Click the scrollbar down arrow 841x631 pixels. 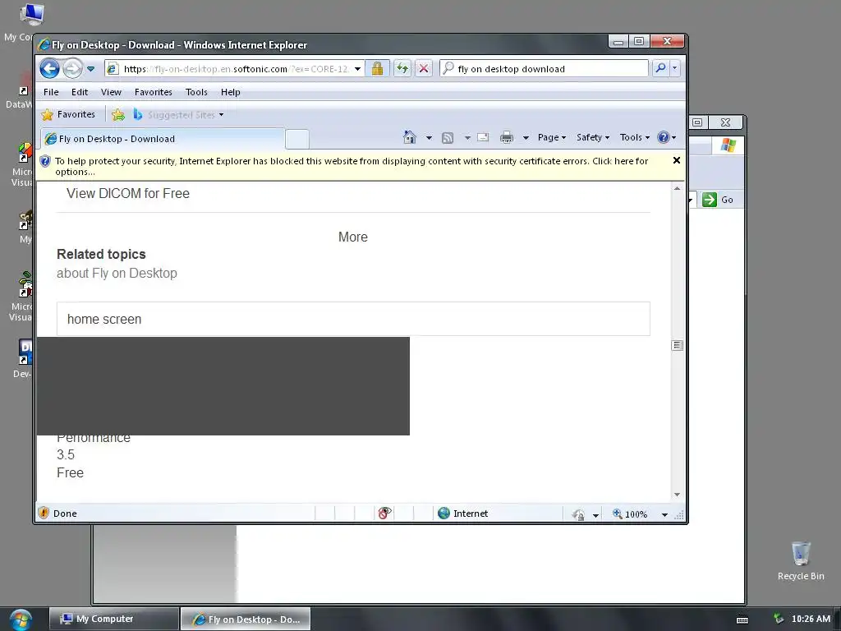tap(677, 495)
